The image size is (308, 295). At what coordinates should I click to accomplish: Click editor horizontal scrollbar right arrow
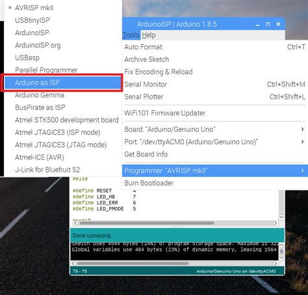(x=276, y=223)
